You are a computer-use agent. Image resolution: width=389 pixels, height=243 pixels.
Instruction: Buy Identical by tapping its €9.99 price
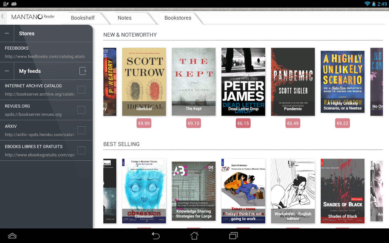pyautogui.click(x=144, y=123)
